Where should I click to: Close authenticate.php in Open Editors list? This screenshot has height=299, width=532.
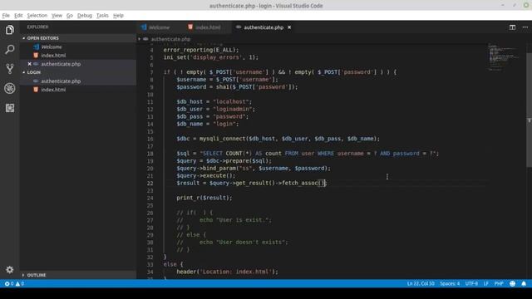[x=30, y=64]
